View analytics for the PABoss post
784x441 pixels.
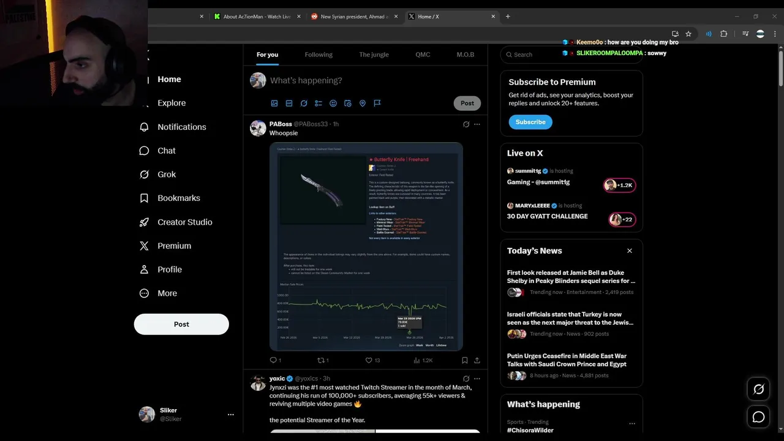pos(423,360)
